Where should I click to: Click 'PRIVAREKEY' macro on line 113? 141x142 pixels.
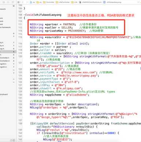coord(76,31)
